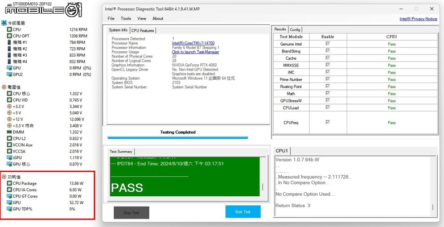Click the voltage icon beside +12 V
The image size is (444, 227).
9,119
